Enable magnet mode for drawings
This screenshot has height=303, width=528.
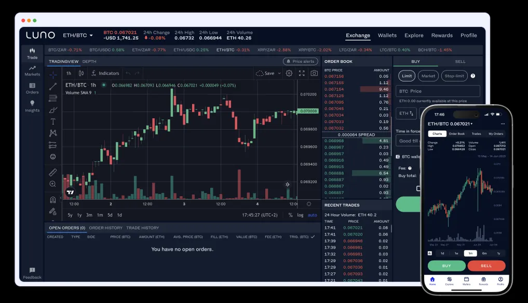[x=52, y=199]
